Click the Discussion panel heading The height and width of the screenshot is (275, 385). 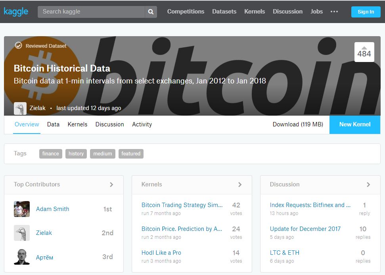coord(285,184)
